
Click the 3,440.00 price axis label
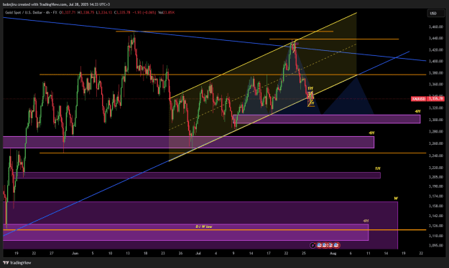tap(436, 38)
